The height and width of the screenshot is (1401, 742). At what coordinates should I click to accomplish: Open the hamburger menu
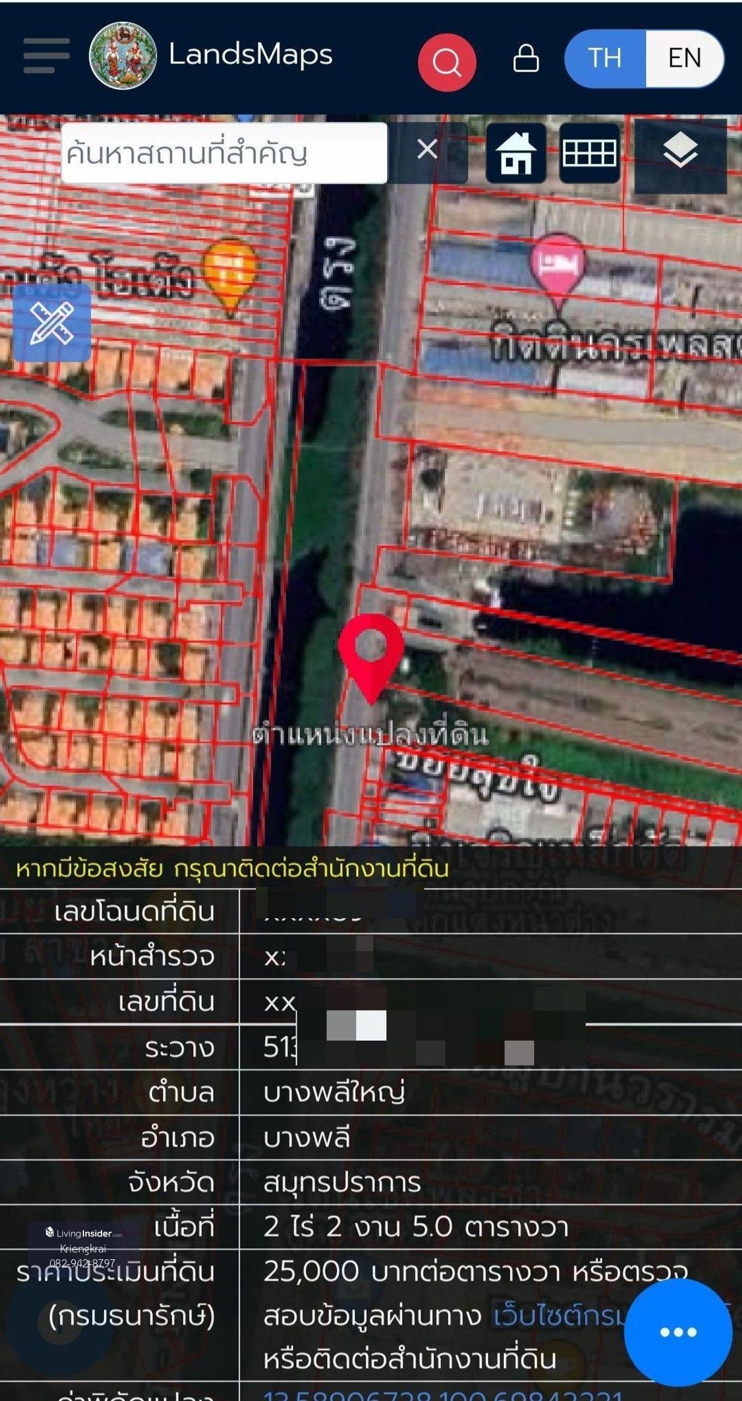tap(46, 56)
